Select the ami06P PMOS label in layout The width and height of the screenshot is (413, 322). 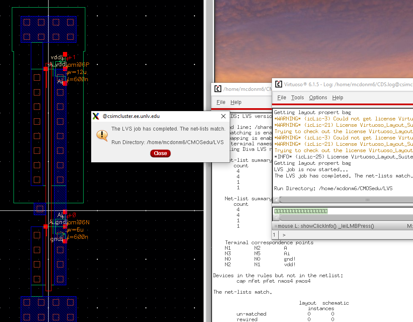(78, 65)
